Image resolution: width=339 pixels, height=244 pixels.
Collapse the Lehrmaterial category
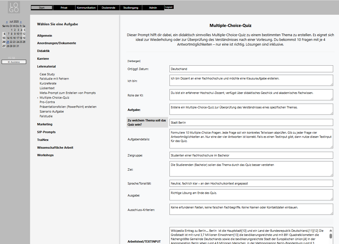click(46, 66)
